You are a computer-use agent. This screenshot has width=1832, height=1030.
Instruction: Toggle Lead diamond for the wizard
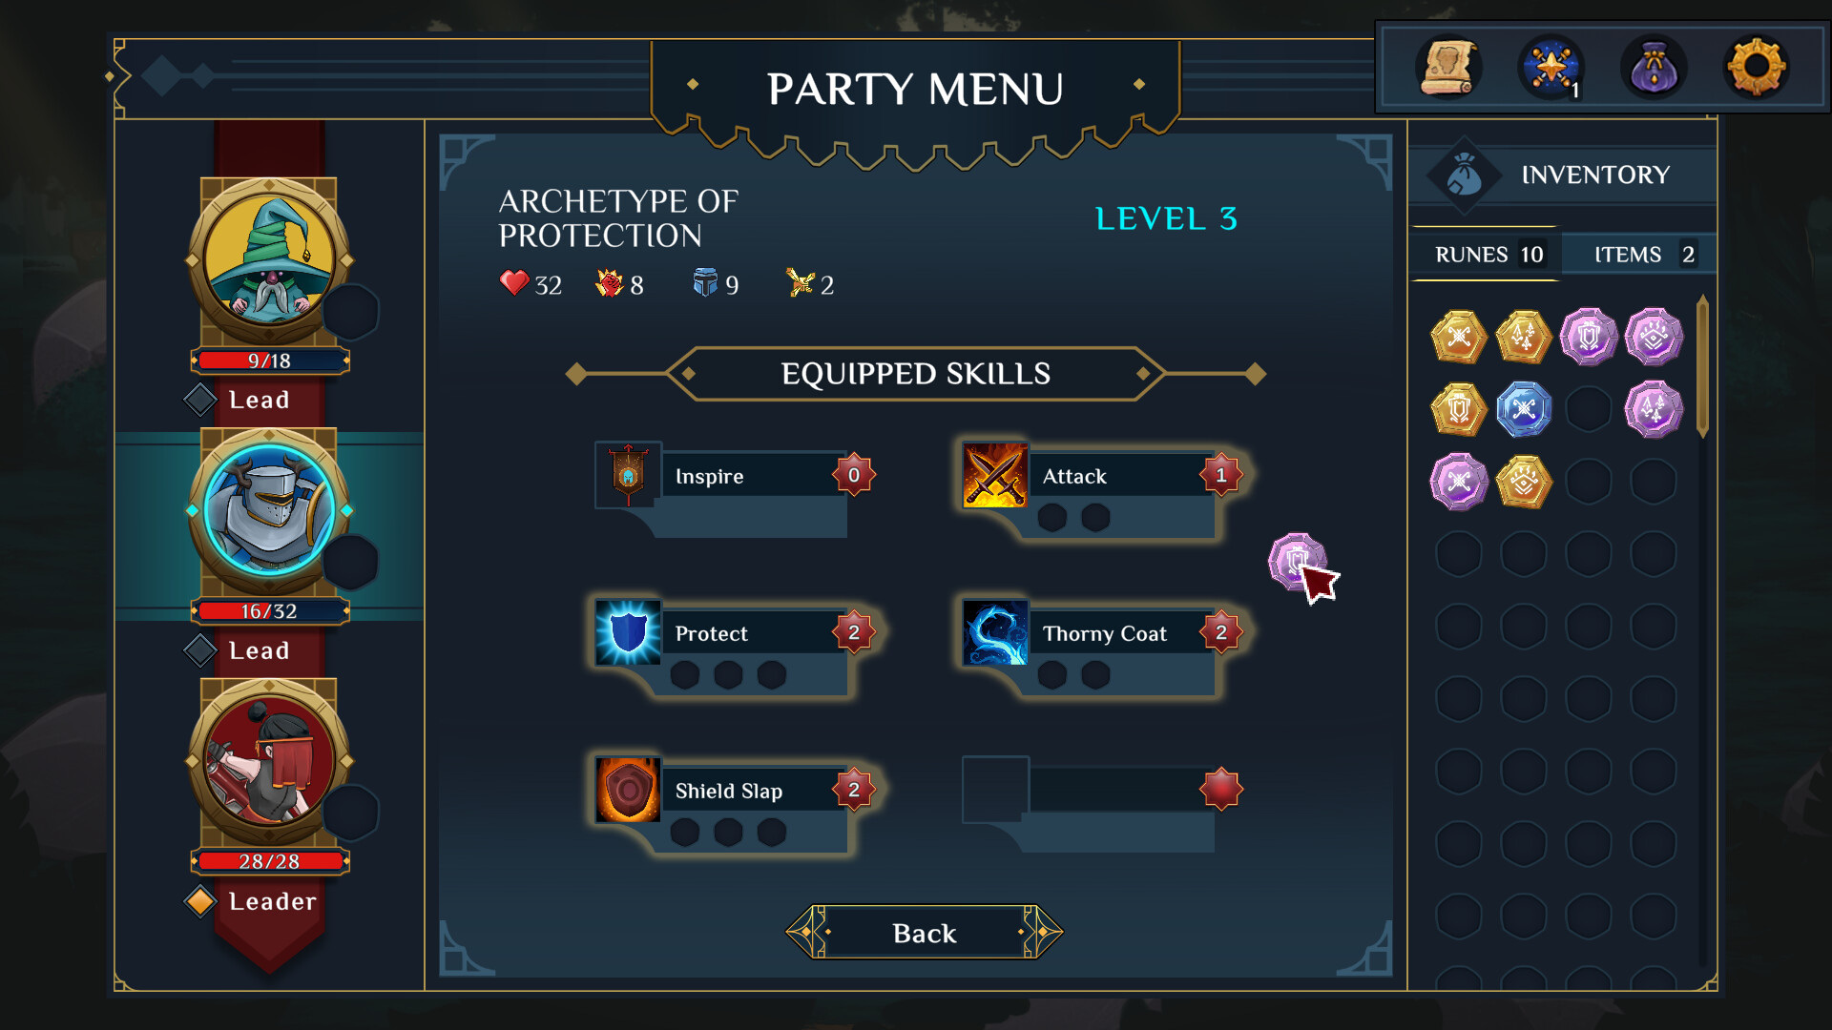[x=199, y=400]
